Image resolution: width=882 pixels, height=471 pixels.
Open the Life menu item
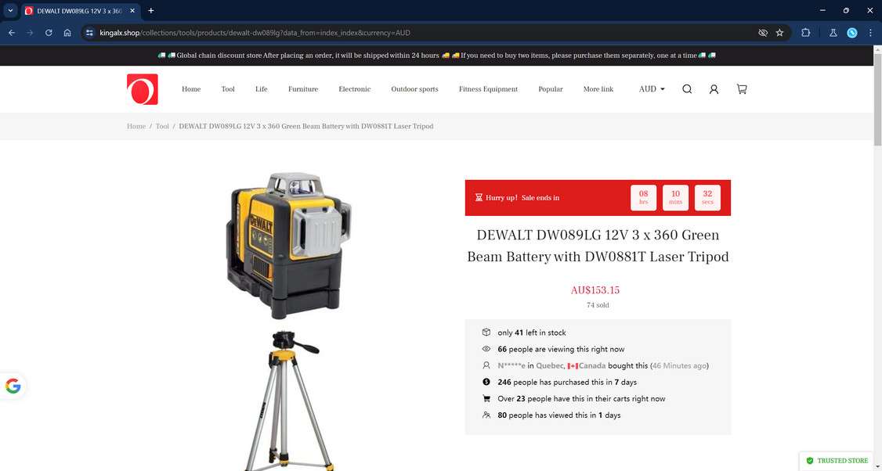(262, 89)
